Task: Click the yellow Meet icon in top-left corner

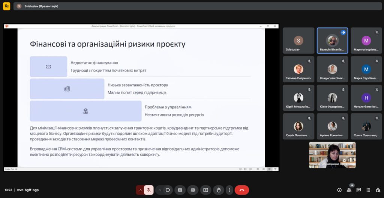Action: 6,6
